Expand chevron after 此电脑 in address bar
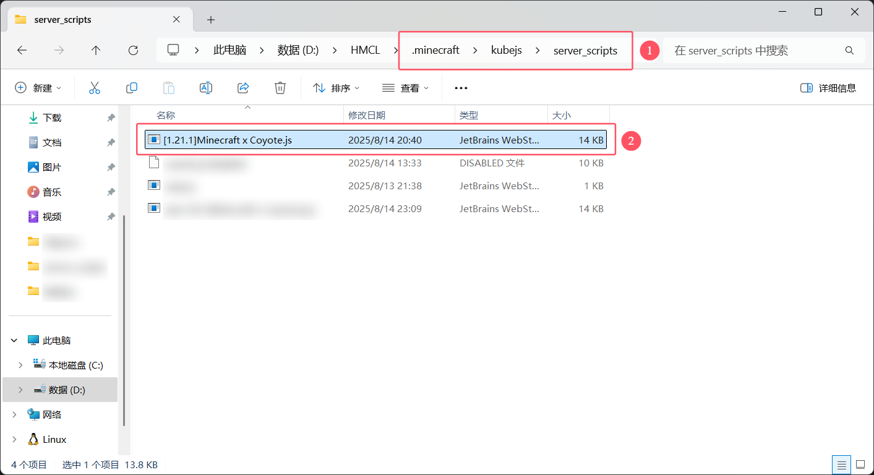Viewport: 874px width, 475px height. point(262,51)
